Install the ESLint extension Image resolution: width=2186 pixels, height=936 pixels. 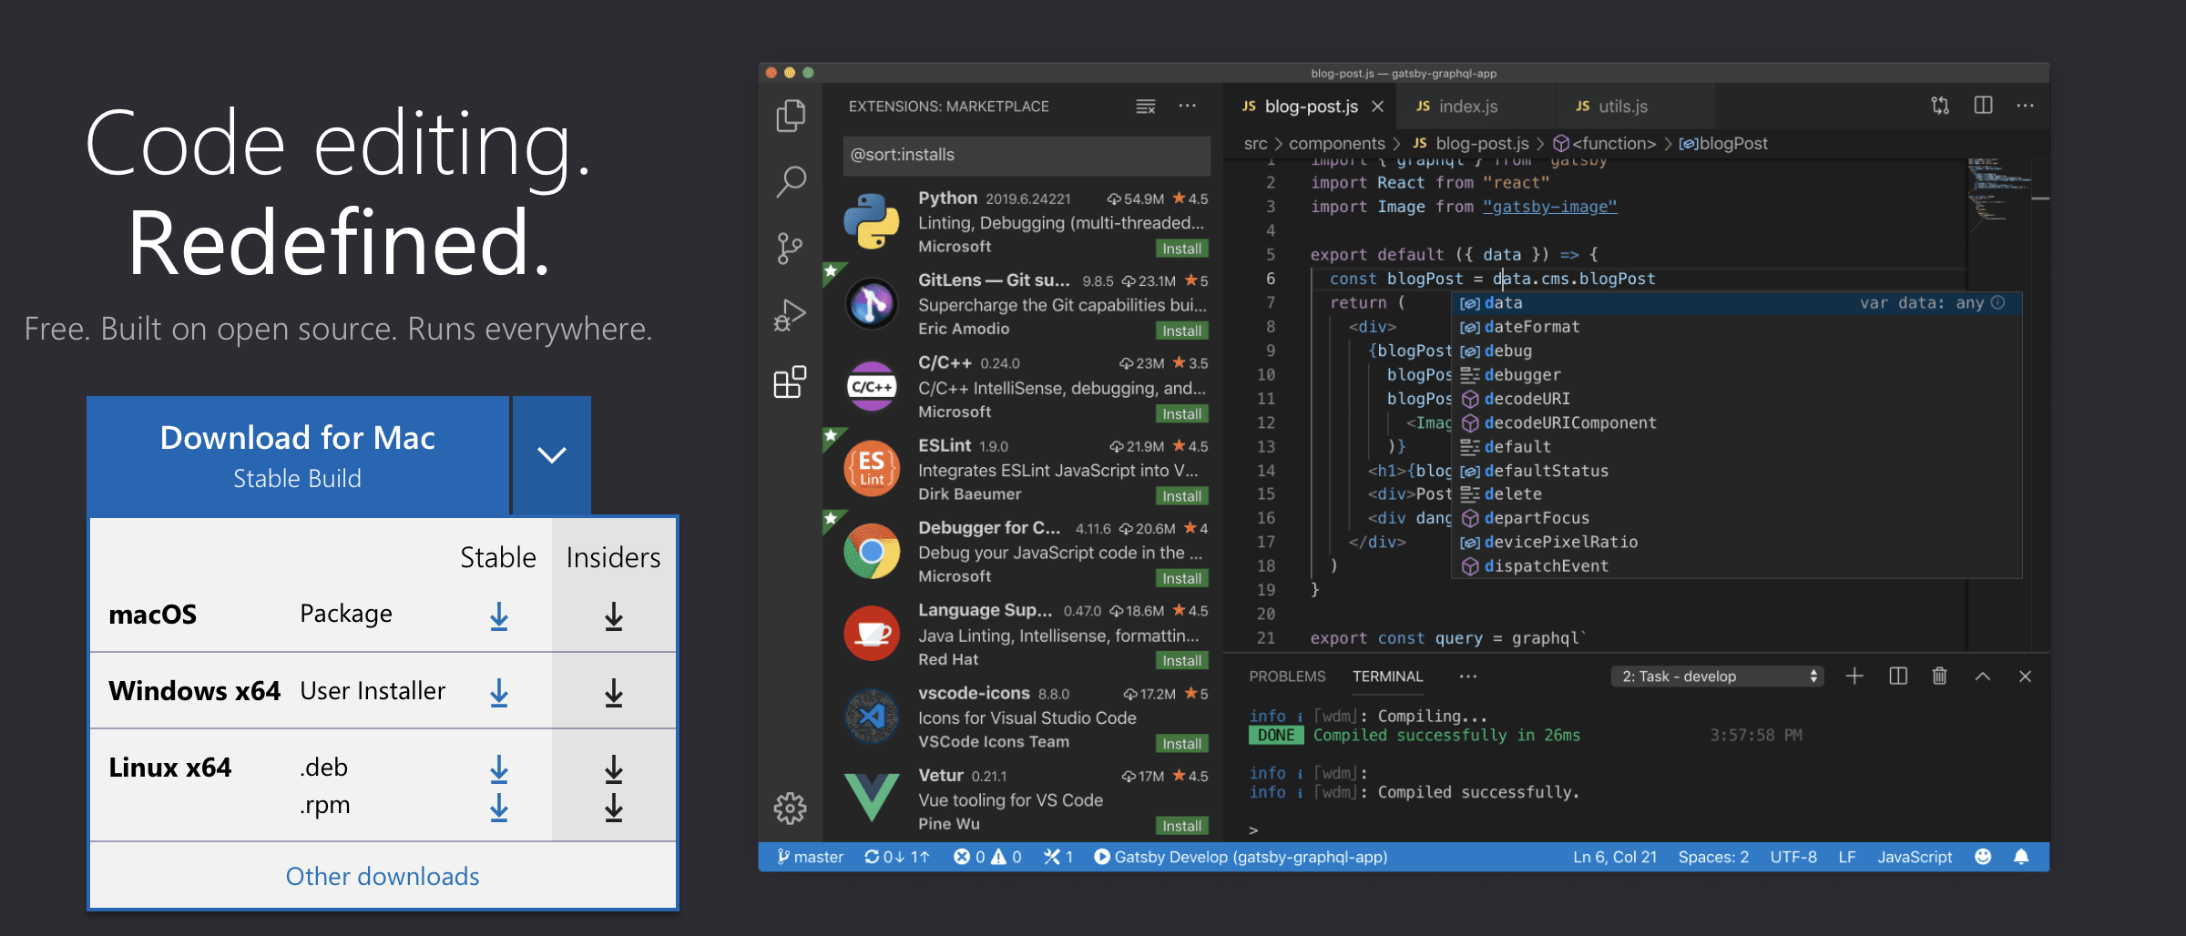(x=1181, y=496)
